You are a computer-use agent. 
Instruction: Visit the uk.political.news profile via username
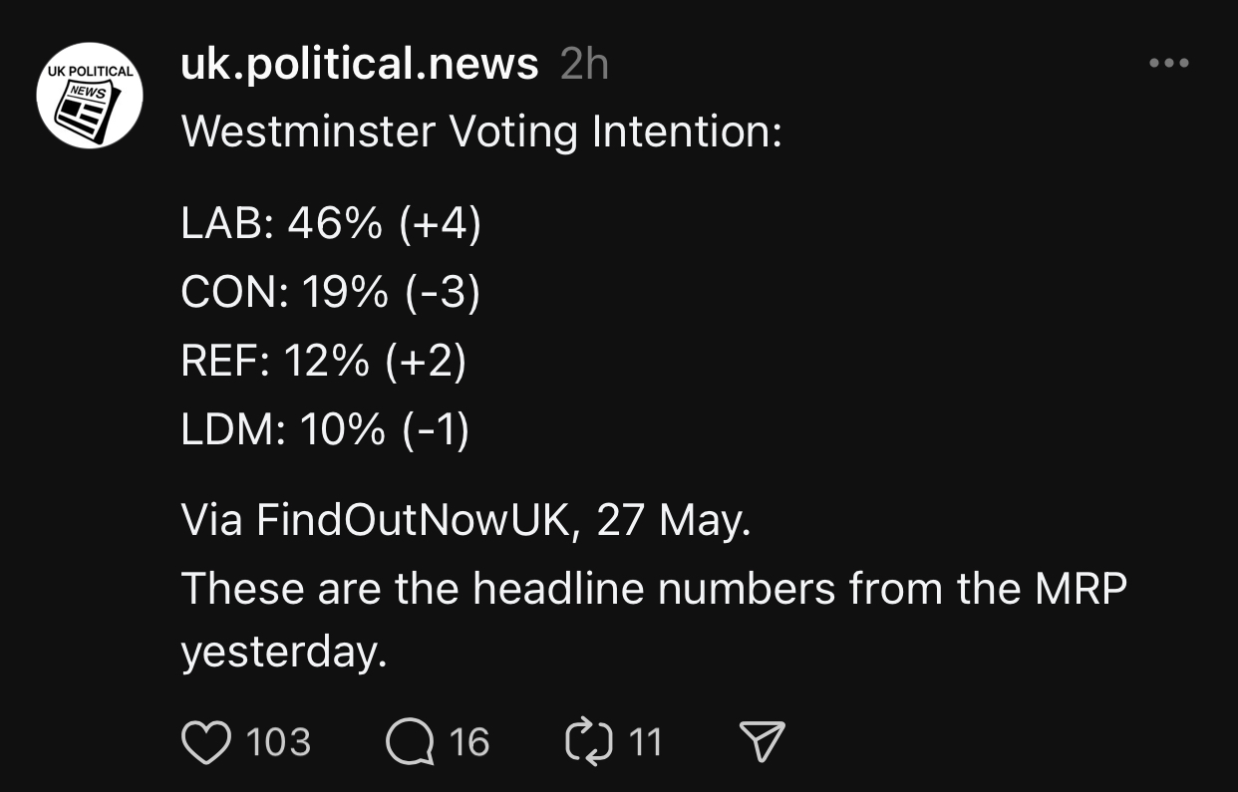(359, 66)
